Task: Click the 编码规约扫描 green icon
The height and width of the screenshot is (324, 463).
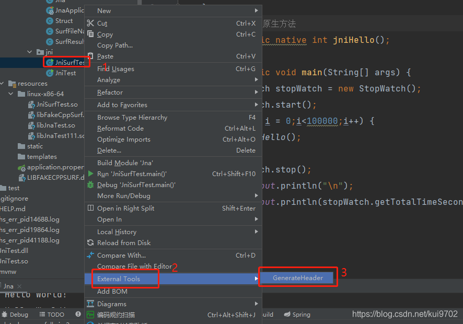Action: pyautogui.click(x=90, y=315)
